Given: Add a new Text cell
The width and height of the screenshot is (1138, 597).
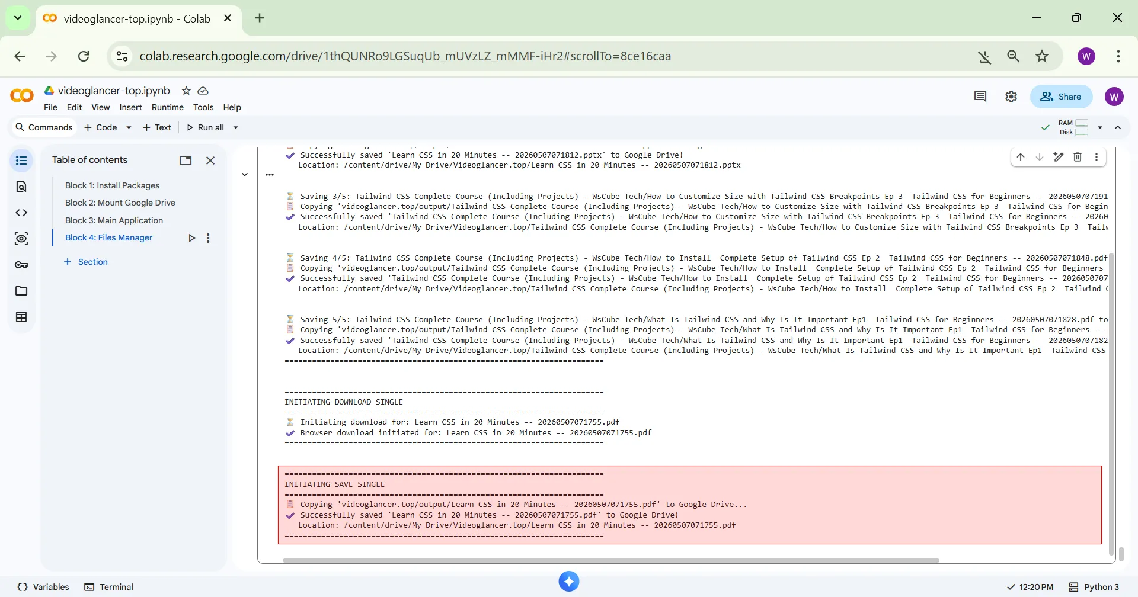Looking at the screenshot, I should [x=156, y=127].
